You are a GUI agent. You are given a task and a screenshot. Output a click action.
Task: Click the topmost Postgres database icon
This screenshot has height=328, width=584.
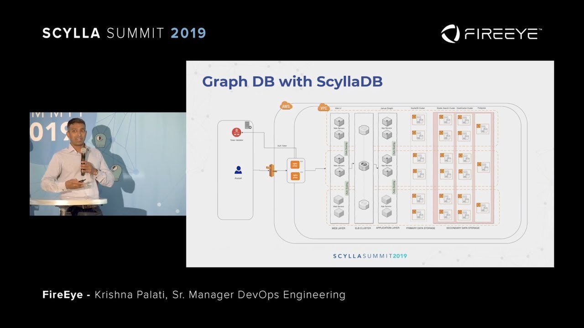pyautogui.click(x=482, y=129)
